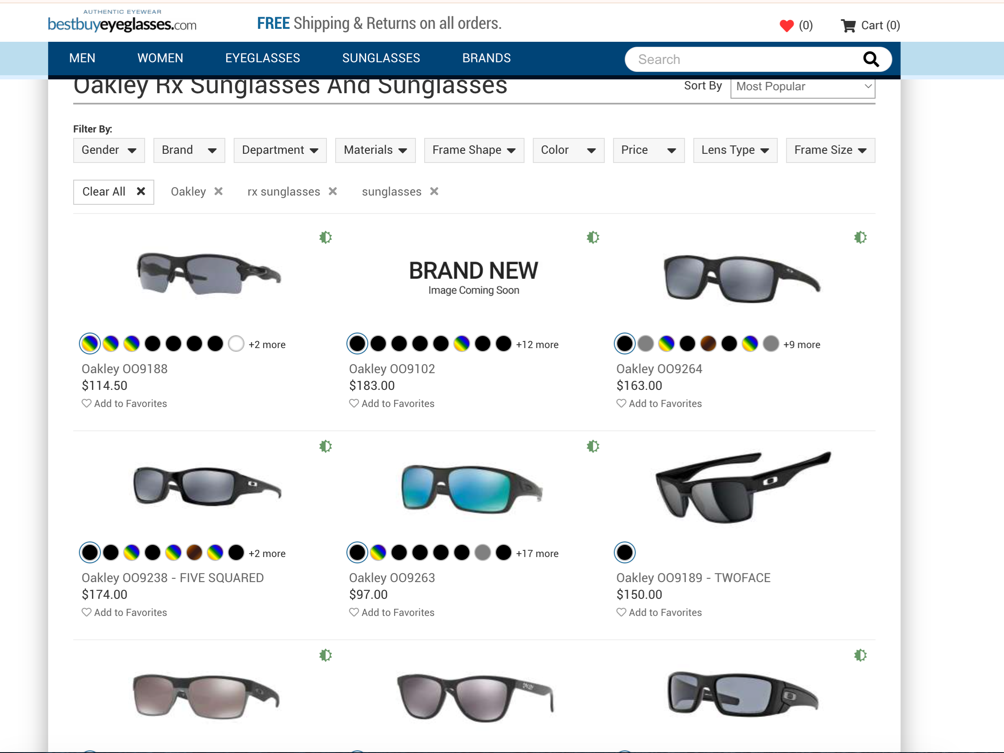Open the Department filter dropdown

click(280, 150)
